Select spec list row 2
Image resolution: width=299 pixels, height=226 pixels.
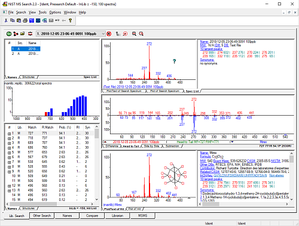[x=26, y=54]
